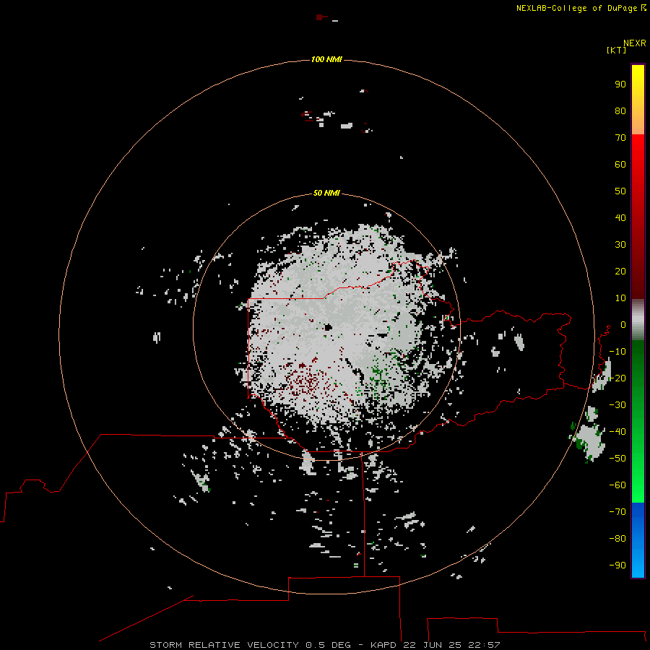Click the [KT] units label
The image size is (650, 650).
point(616,50)
